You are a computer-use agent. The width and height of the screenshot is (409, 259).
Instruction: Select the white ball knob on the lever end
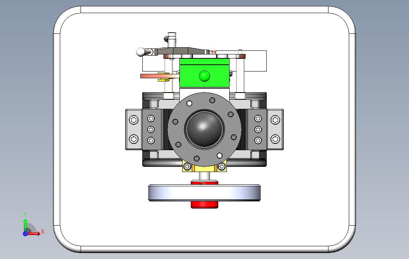(x=140, y=52)
